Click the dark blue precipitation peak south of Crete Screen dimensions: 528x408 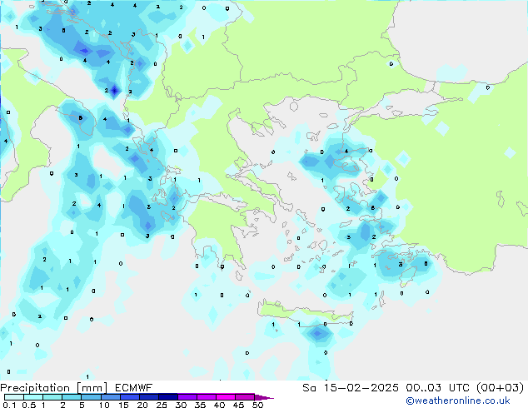point(316,334)
